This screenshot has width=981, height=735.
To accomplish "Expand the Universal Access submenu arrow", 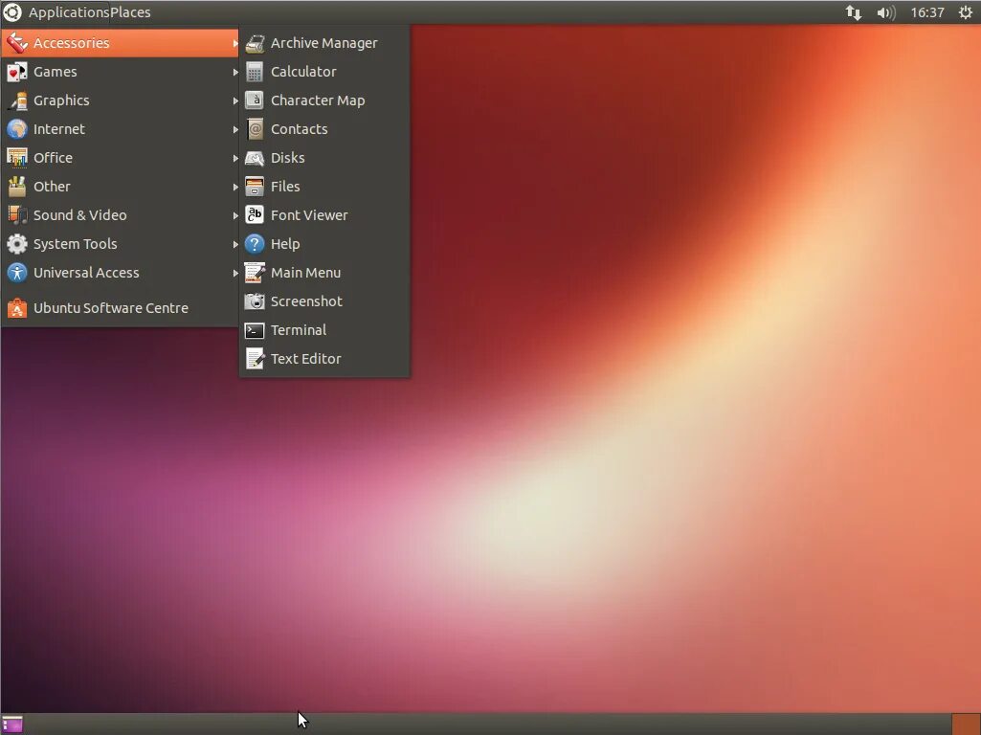I will pos(235,274).
